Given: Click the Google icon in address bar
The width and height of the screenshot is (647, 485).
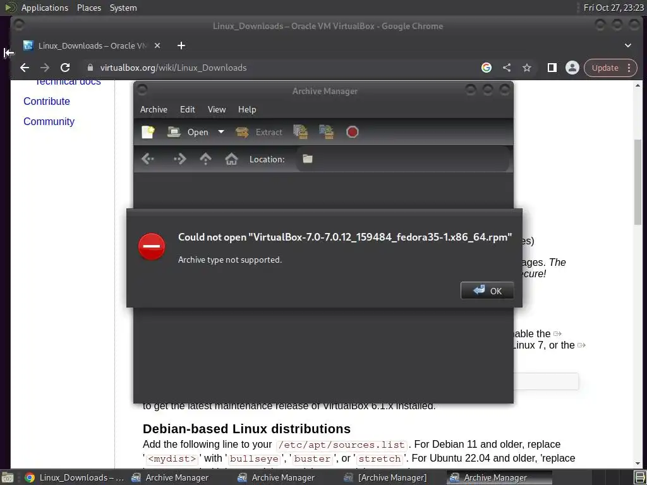Looking at the screenshot, I should [x=487, y=68].
